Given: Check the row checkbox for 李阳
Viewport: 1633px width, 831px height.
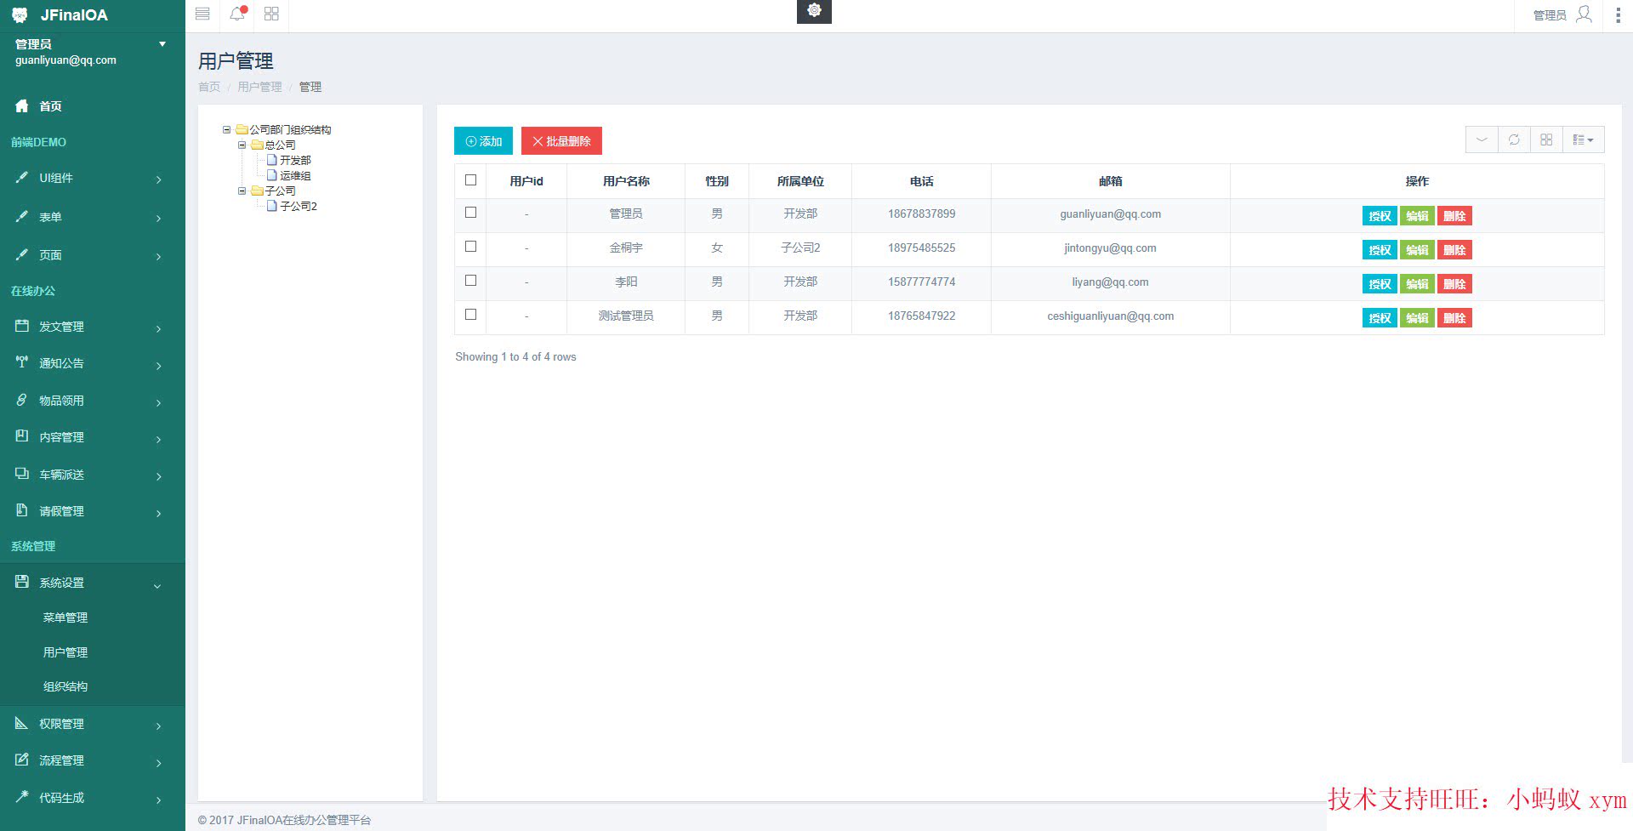Looking at the screenshot, I should [470, 281].
